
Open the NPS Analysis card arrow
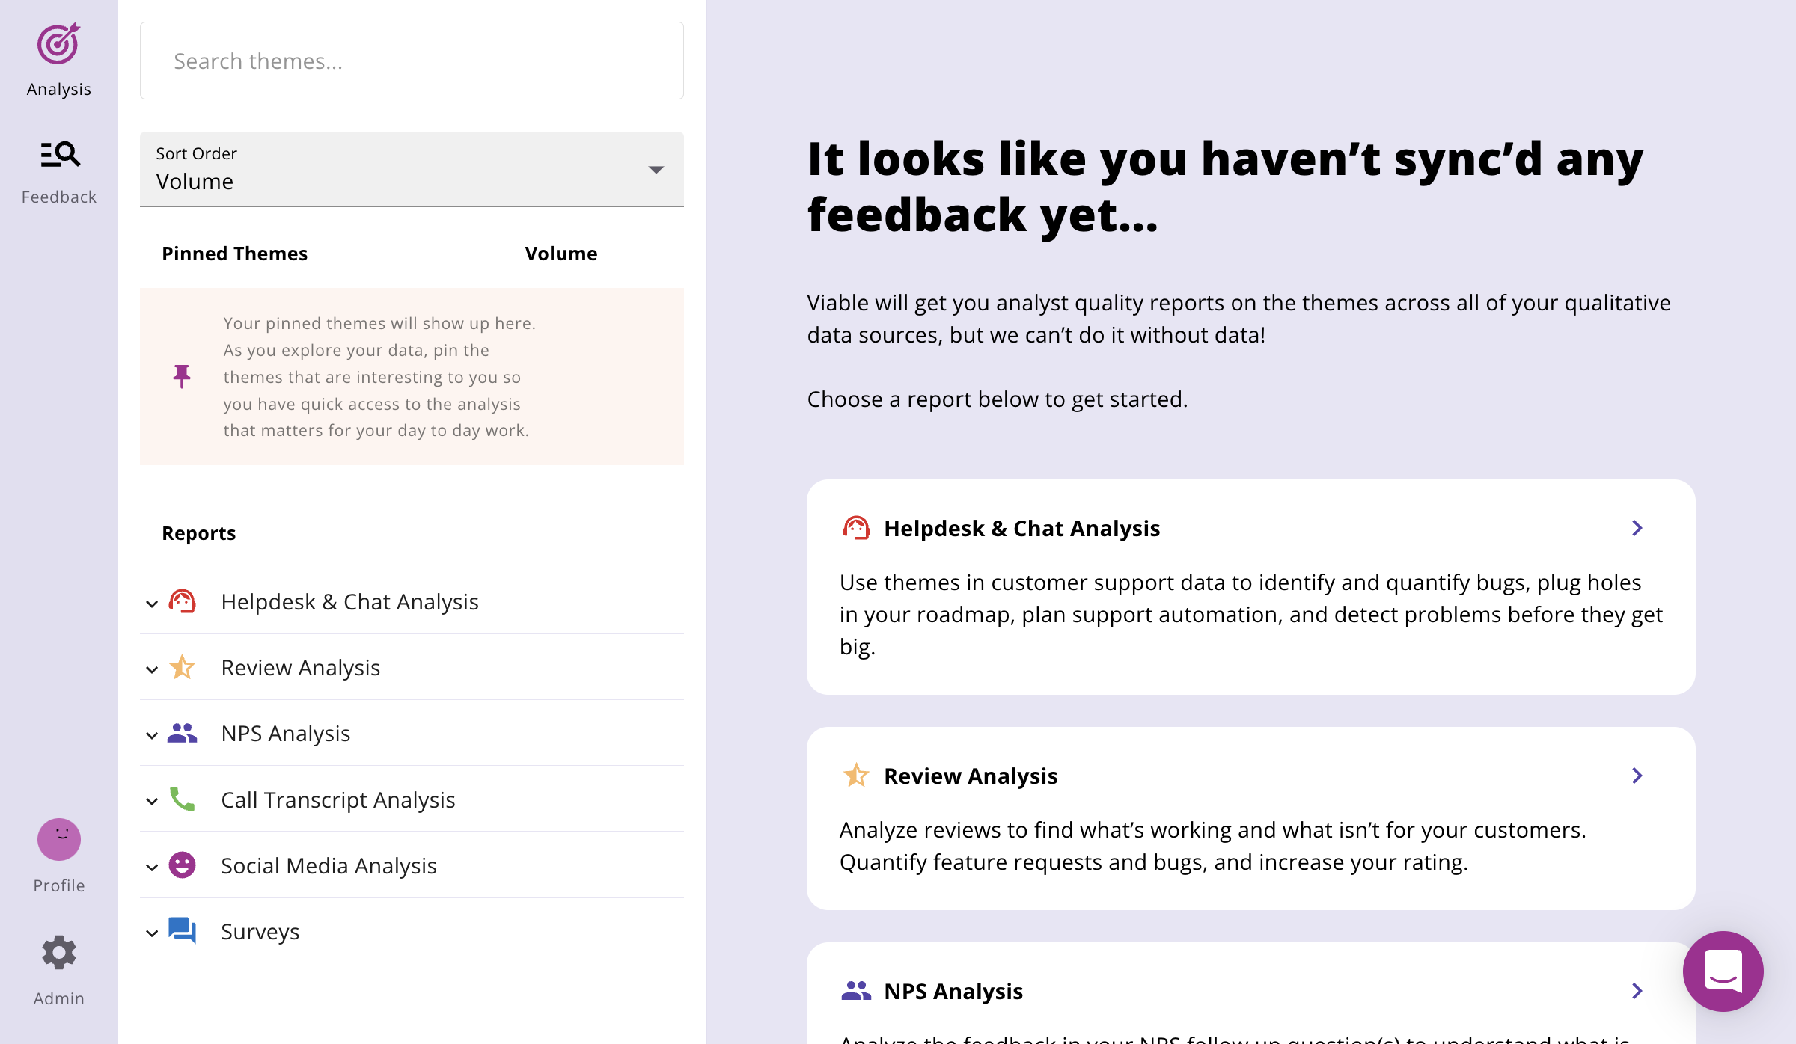point(1637,991)
